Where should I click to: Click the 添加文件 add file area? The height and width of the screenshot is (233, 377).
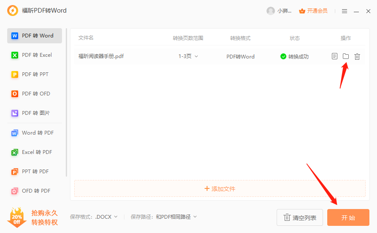tap(220, 189)
